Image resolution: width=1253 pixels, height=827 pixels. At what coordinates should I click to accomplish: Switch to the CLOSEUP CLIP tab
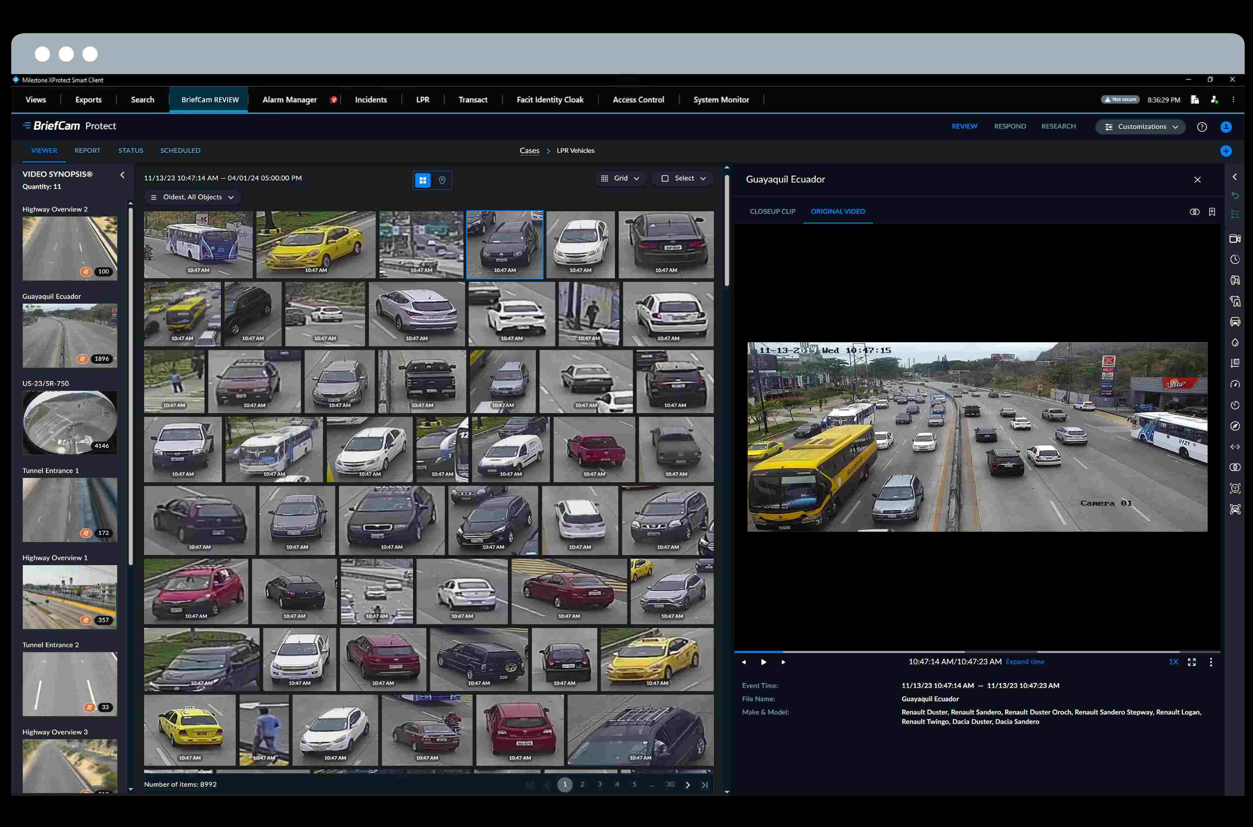[772, 211]
